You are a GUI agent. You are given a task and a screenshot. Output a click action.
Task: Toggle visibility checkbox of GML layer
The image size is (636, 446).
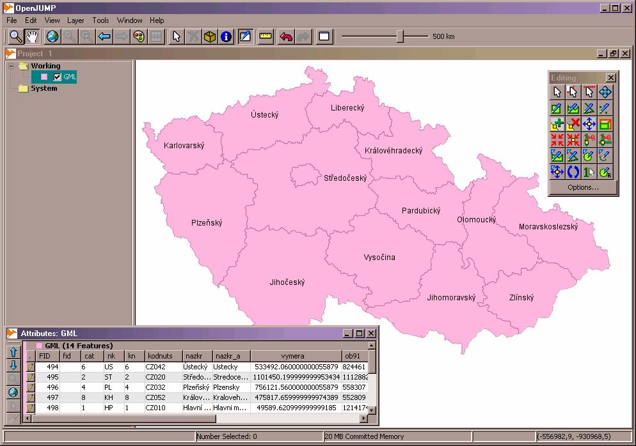[x=57, y=77]
